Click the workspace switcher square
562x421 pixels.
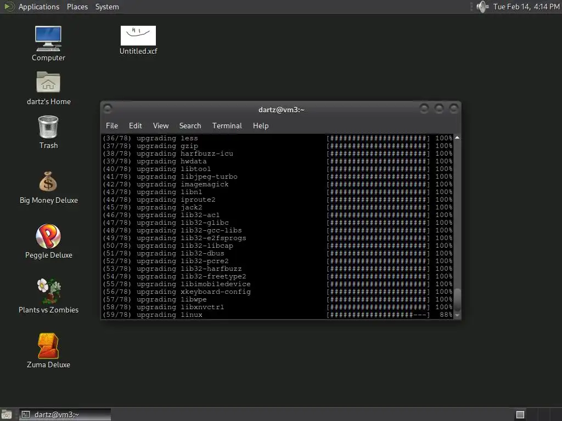pos(520,414)
